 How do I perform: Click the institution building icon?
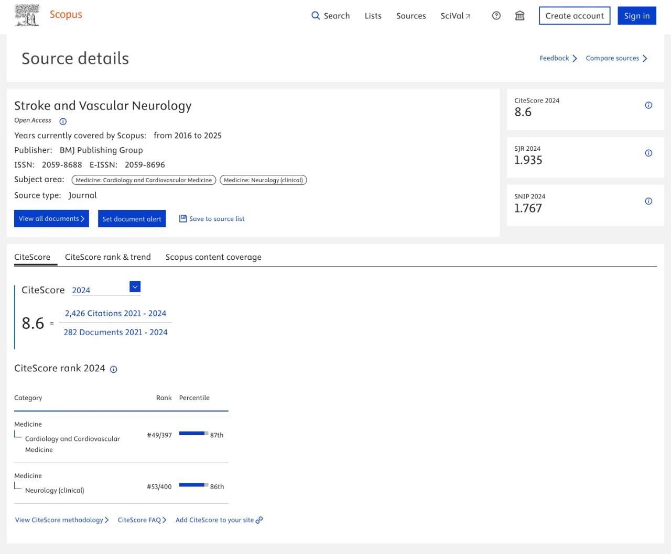(520, 16)
